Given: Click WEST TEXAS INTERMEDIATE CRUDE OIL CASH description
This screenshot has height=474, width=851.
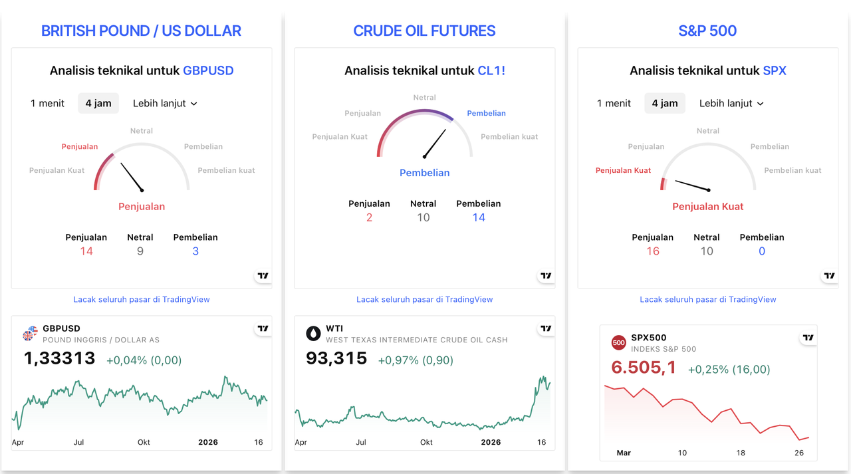Looking at the screenshot, I should point(417,340).
